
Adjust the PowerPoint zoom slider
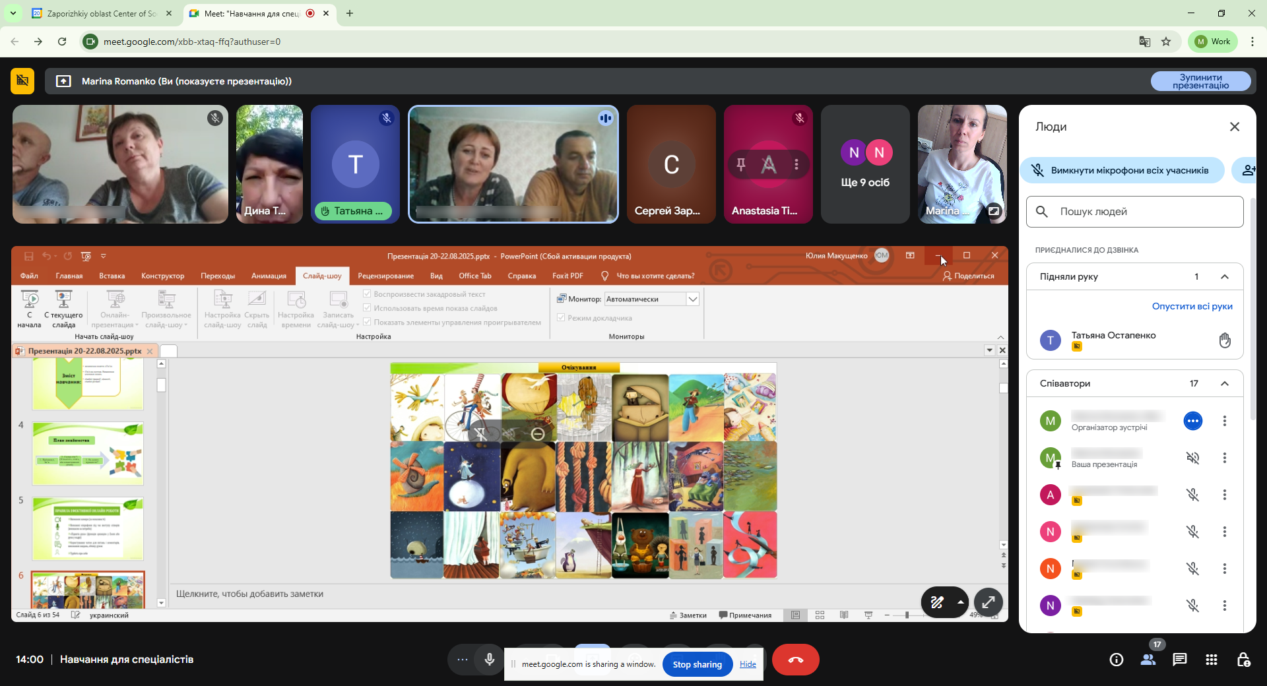[907, 615]
